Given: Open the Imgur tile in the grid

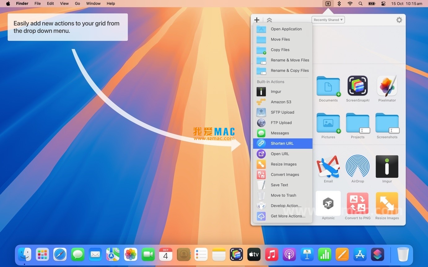Looking at the screenshot, I should [387, 166].
